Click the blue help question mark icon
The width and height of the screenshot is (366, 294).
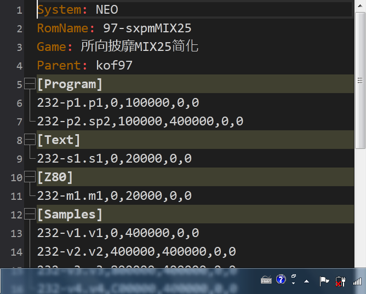(x=281, y=280)
